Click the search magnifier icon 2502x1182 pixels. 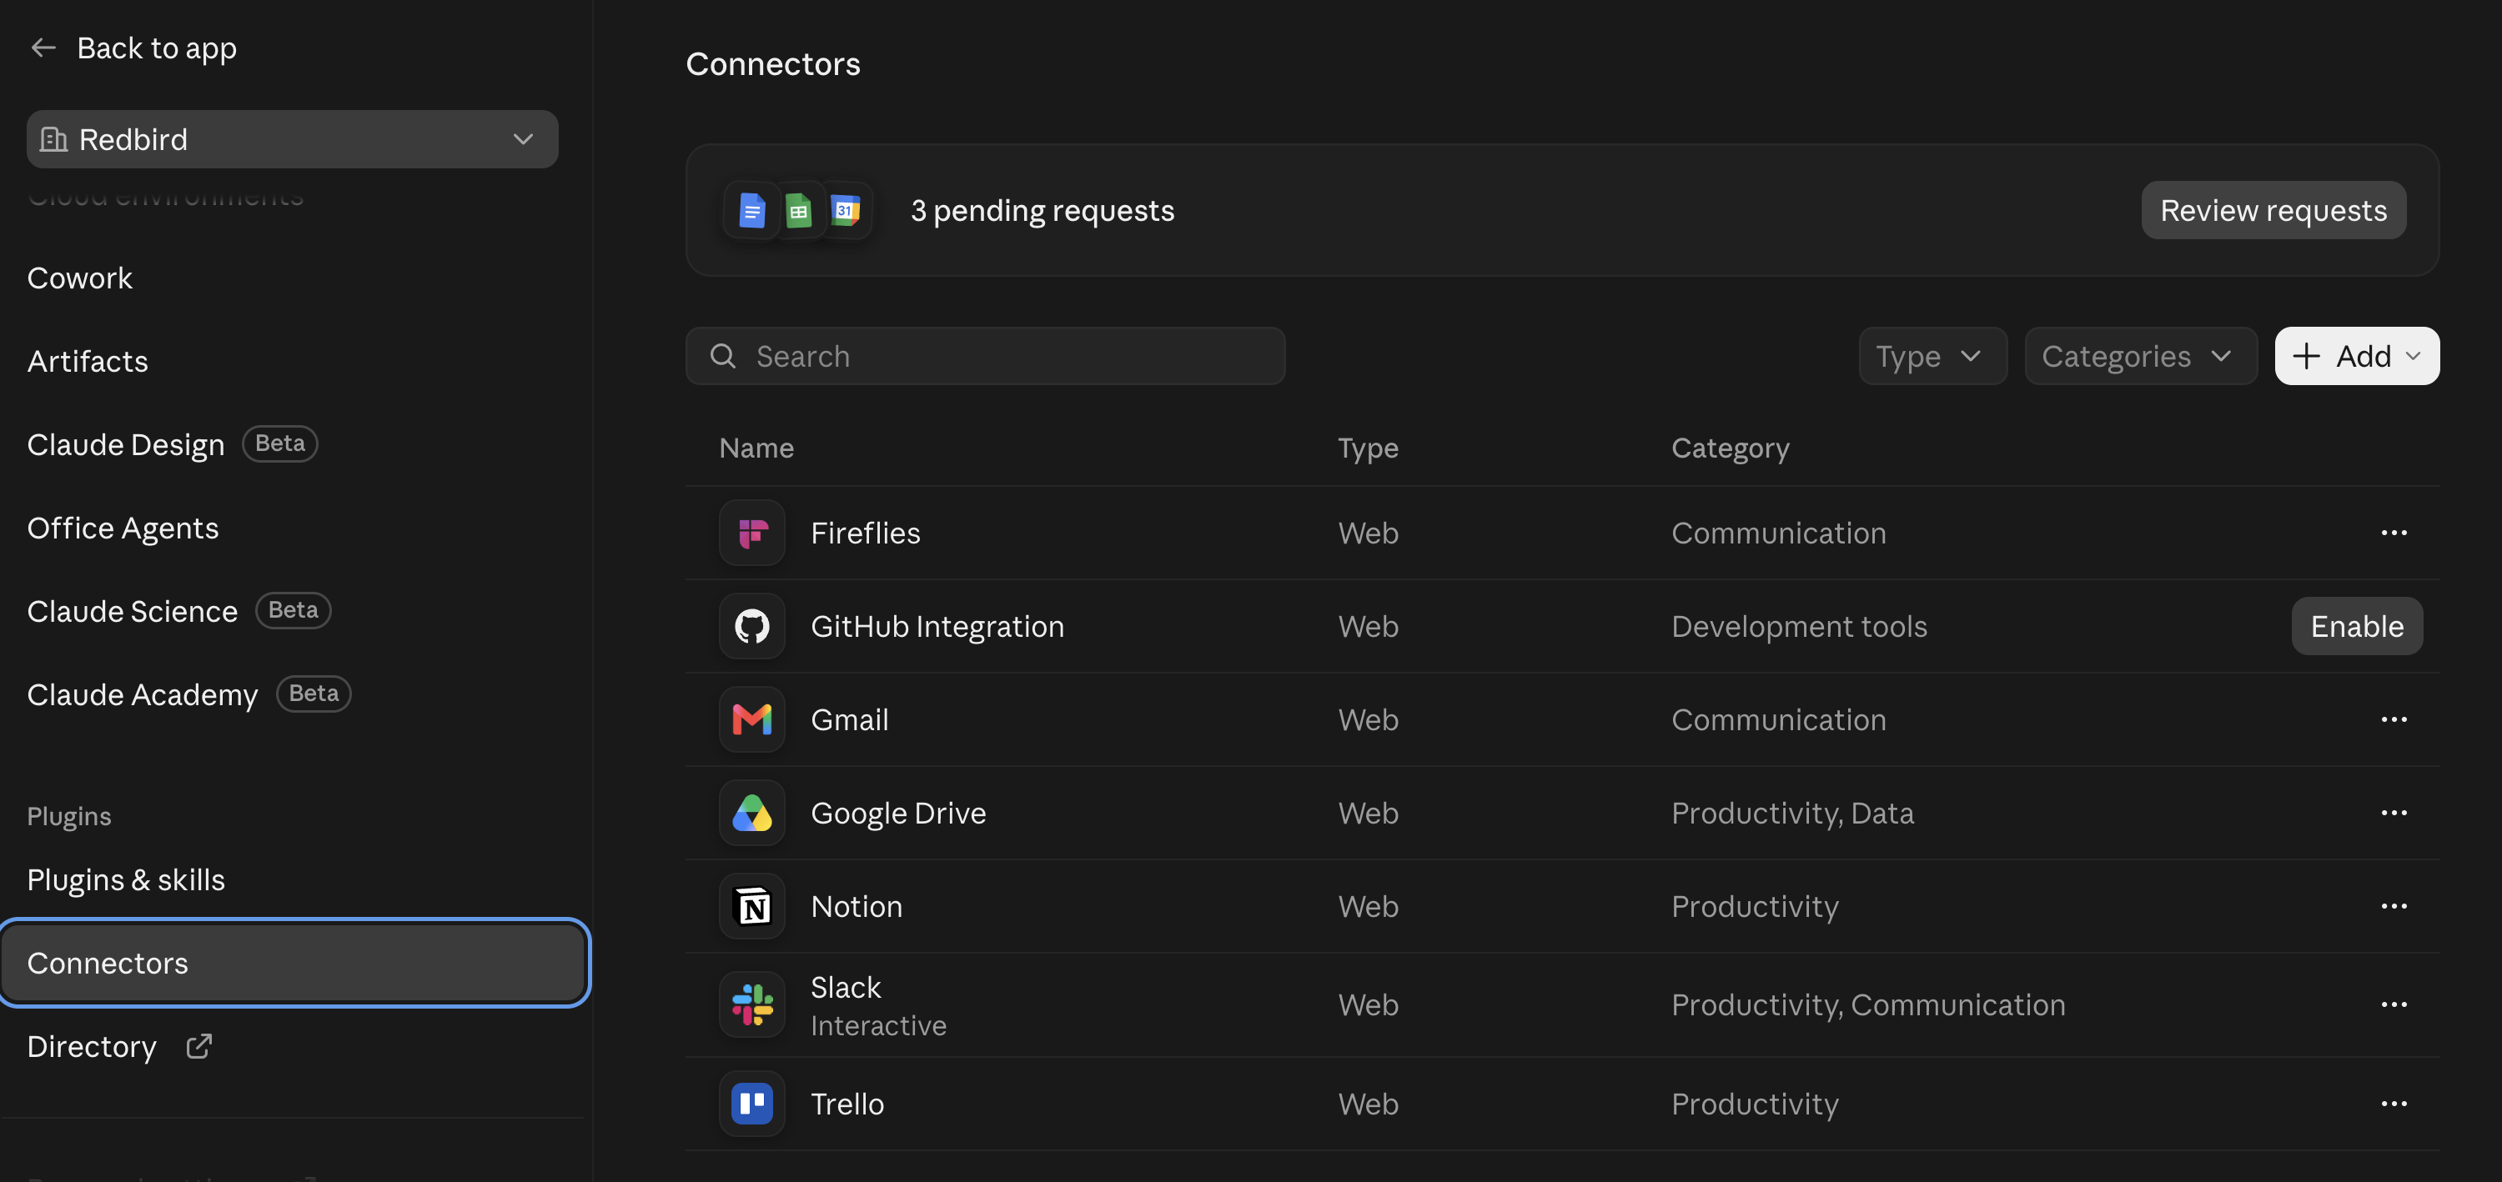[722, 356]
